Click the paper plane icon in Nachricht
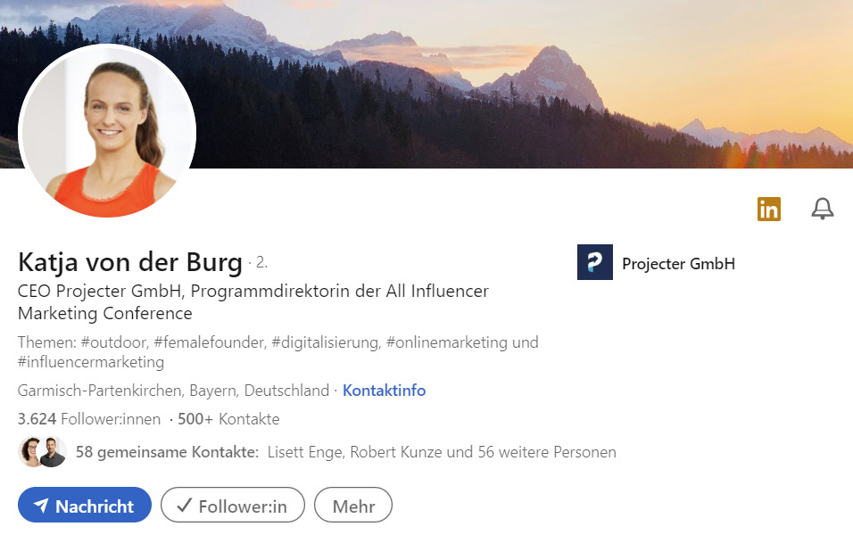This screenshot has height=535, width=853. point(41,506)
